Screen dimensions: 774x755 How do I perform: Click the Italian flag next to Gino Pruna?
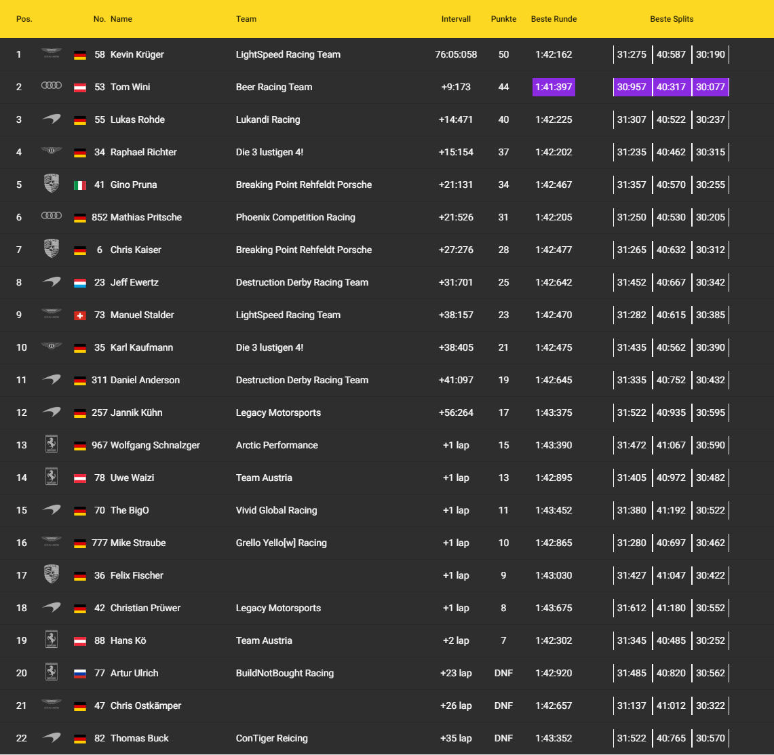(80, 185)
